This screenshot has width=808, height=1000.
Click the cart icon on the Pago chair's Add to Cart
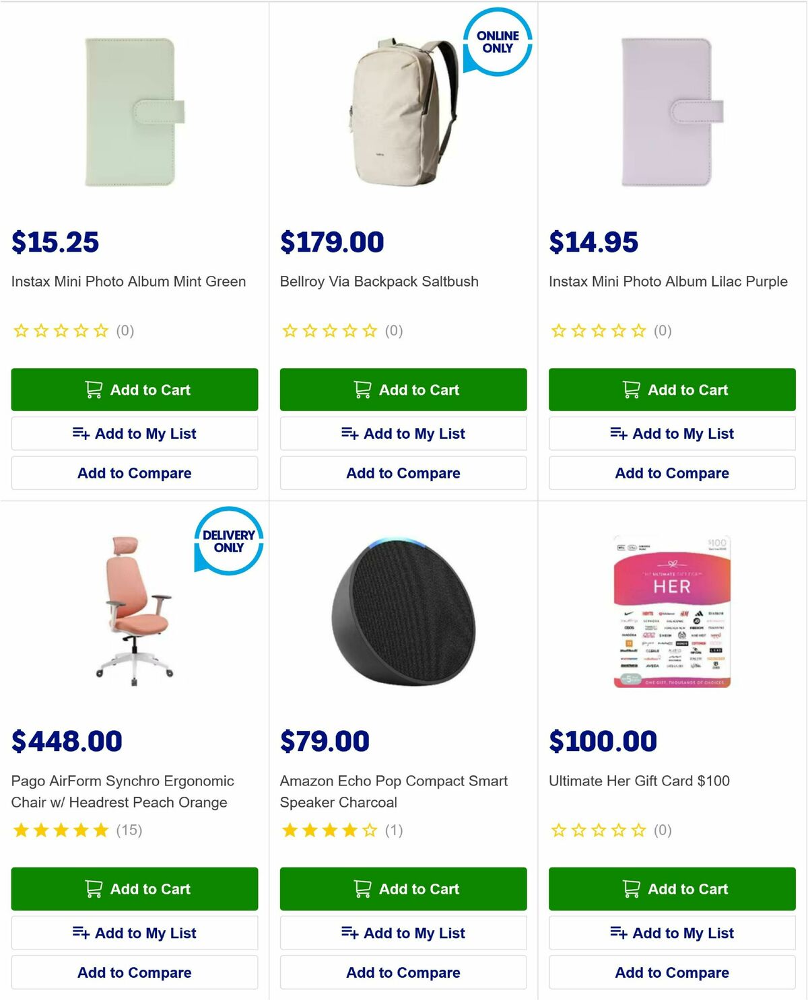92,889
